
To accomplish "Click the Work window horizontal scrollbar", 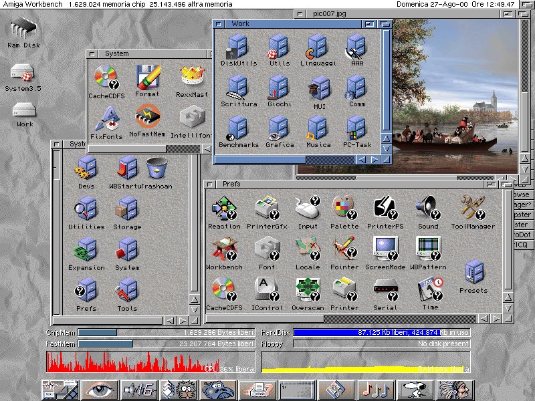I will (x=286, y=159).
